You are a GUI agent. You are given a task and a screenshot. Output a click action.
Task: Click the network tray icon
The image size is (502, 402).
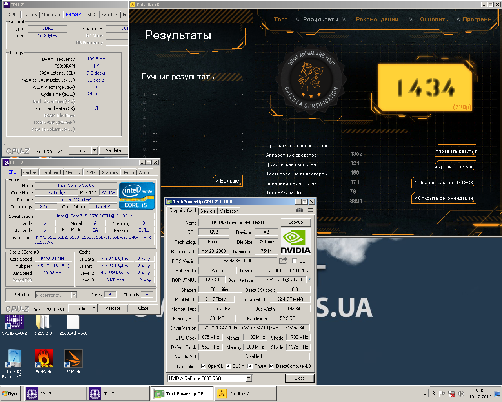451,393
